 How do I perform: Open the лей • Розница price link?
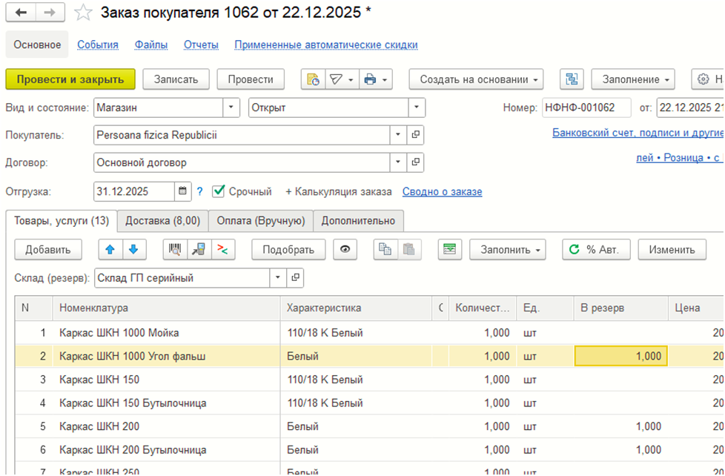[680, 158]
